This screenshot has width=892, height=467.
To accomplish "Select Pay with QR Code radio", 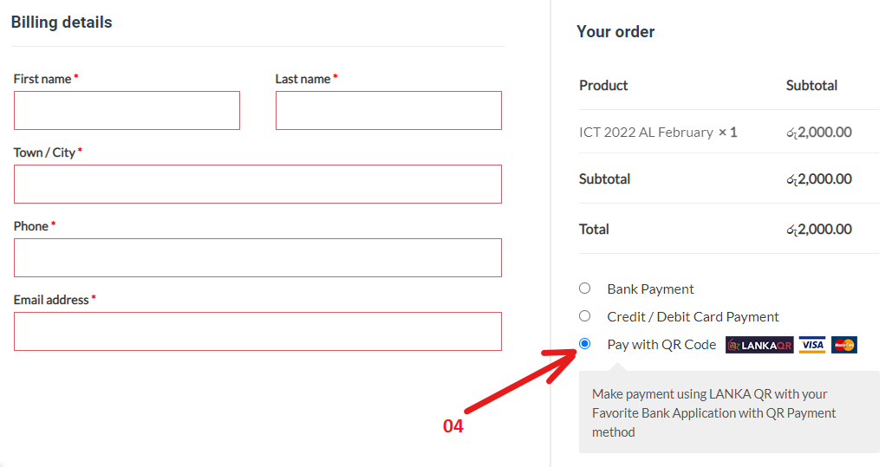I will pyautogui.click(x=585, y=344).
